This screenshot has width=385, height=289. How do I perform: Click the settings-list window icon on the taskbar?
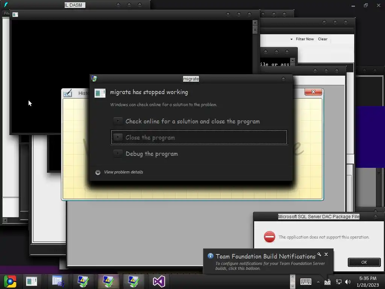[58, 281]
